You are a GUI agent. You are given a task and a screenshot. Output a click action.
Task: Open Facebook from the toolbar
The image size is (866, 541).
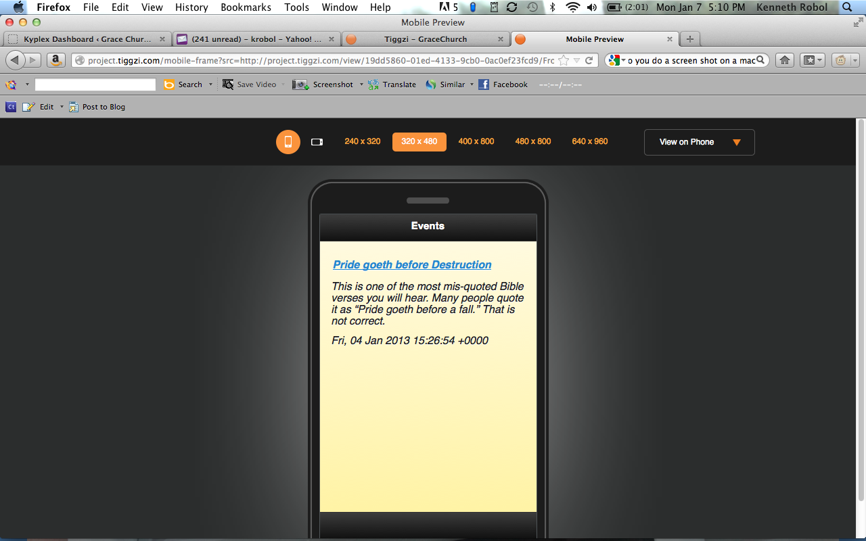[503, 85]
